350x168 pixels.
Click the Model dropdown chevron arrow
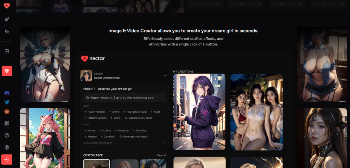165,76
